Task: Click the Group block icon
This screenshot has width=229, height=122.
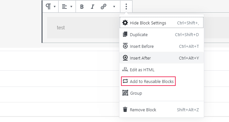Action: [x=125, y=93]
